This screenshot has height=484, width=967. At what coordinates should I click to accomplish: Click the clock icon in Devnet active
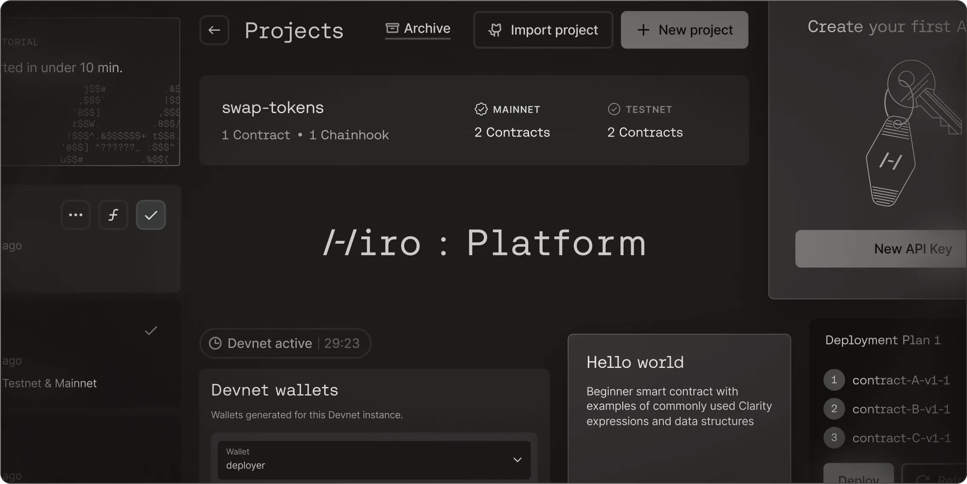pos(216,343)
